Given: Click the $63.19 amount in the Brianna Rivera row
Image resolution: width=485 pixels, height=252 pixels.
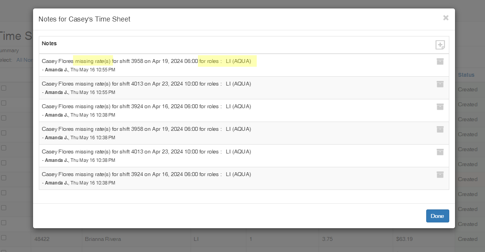Looking at the screenshot, I should tap(404, 239).
